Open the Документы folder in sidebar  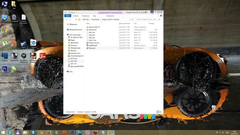73,43
